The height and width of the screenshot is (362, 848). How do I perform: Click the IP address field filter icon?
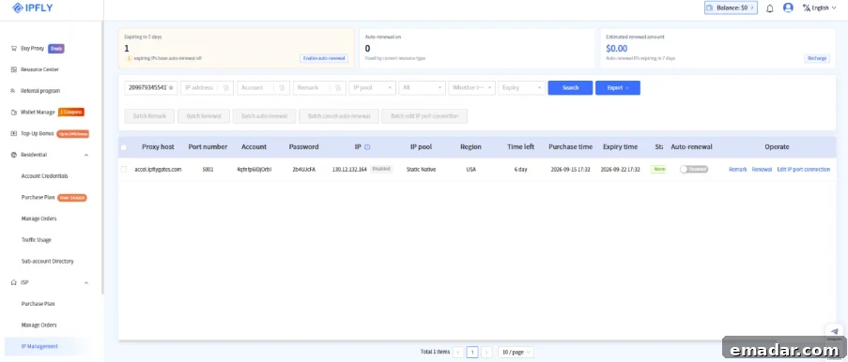[x=226, y=87]
